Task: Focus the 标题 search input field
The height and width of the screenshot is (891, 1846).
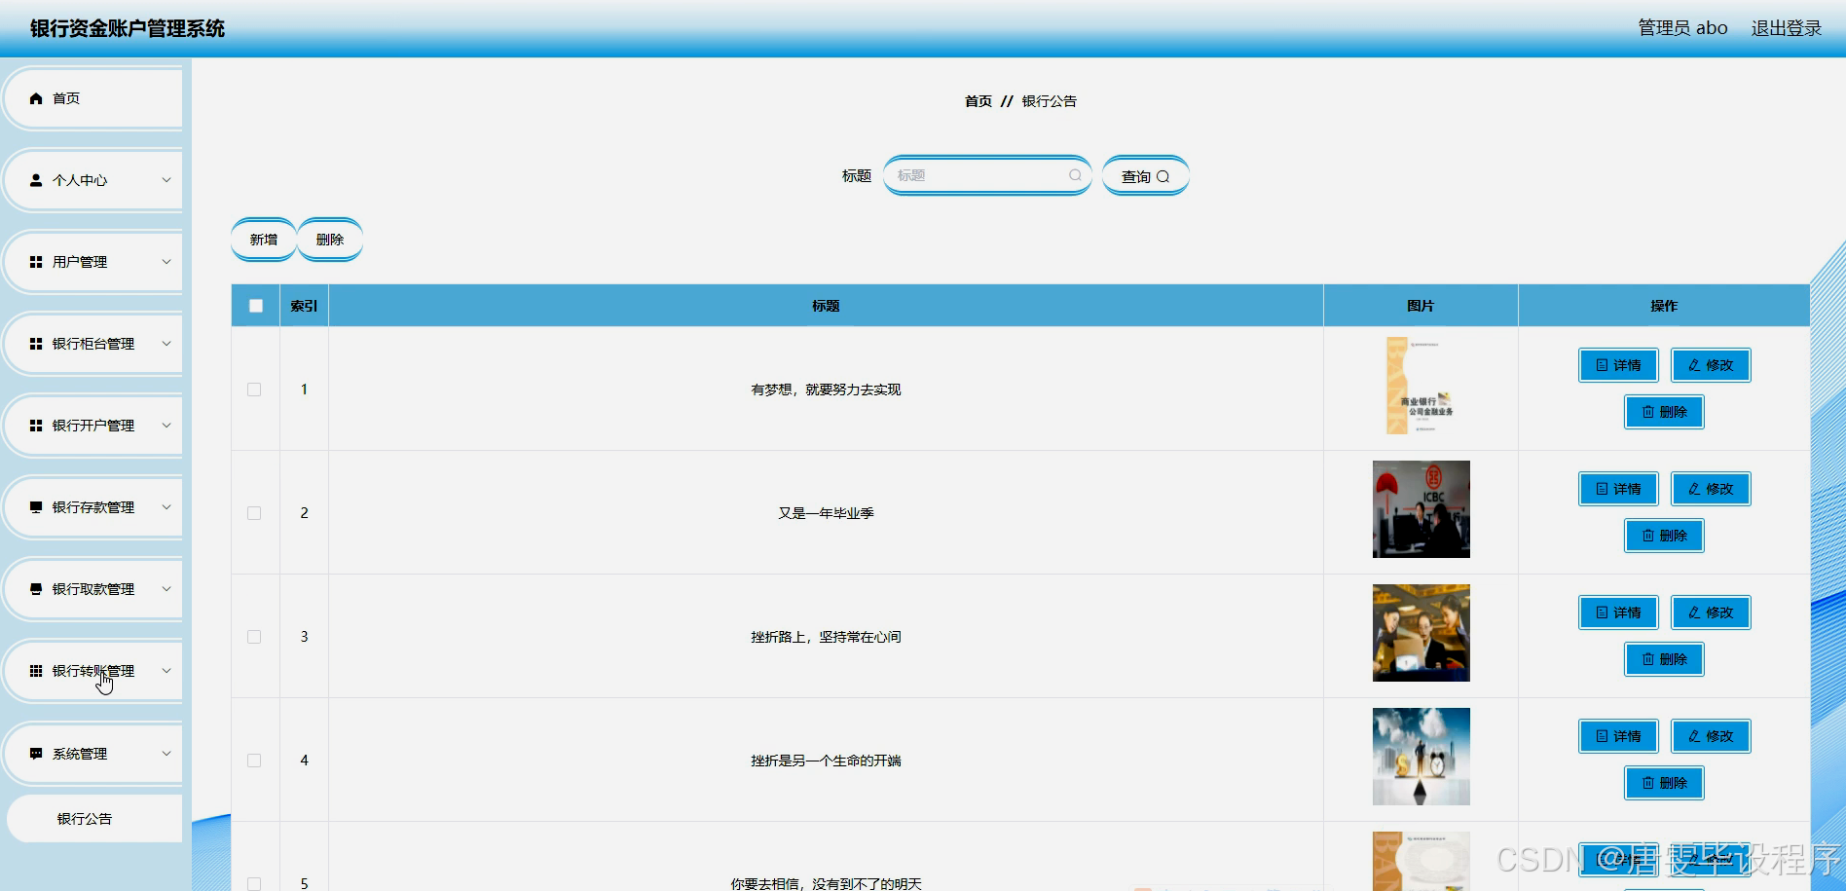Action: coord(987,175)
